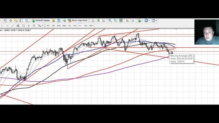
Task: Expand the indicators dropdown arrow
Action: point(142,20)
